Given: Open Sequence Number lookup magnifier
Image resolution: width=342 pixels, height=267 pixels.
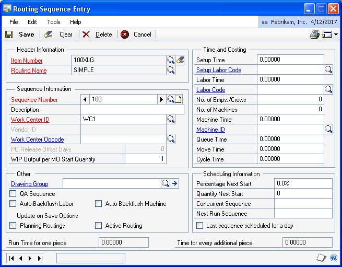Looking at the screenshot, I should [x=171, y=100].
